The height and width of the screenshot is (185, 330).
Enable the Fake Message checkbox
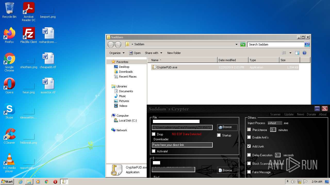point(249,172)
